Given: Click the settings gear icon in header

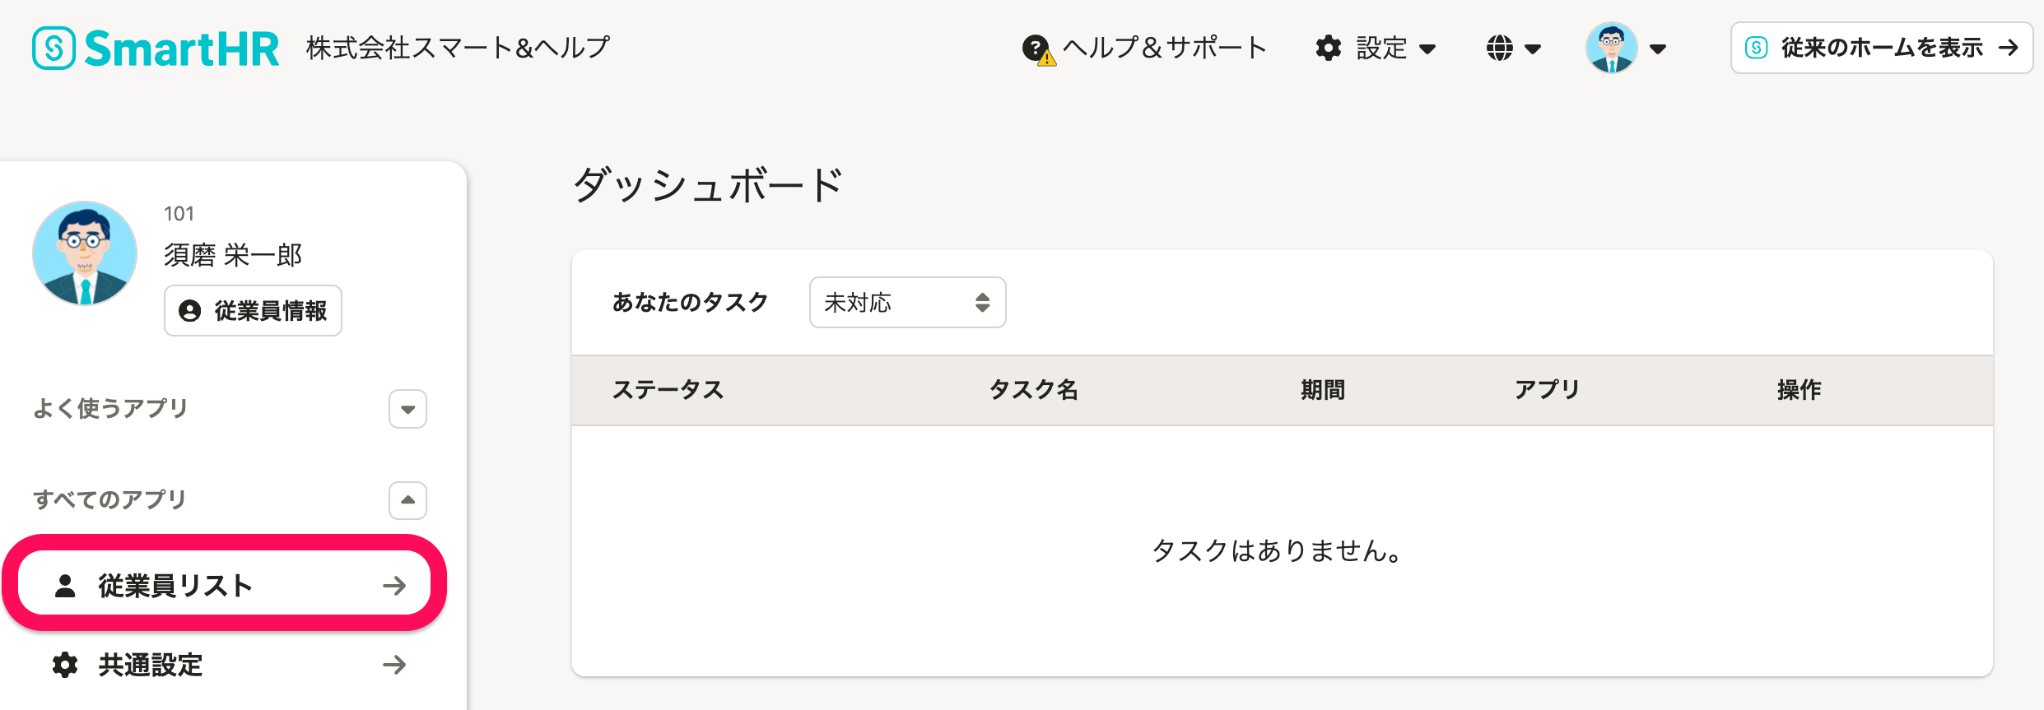Looking at the screenshot, I should tap(1328, 48).
